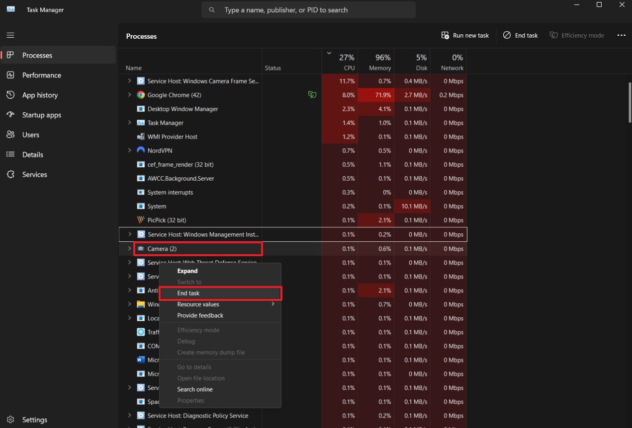Open the more options ellipsis menu
Viewport: 632px width, 428px height.
[621, 35]
